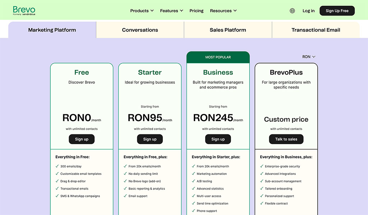Click checkmark next to Advanced integrations
Image resolution: width=368 pixels, height=215 pixels.
[x=262, y=174]
